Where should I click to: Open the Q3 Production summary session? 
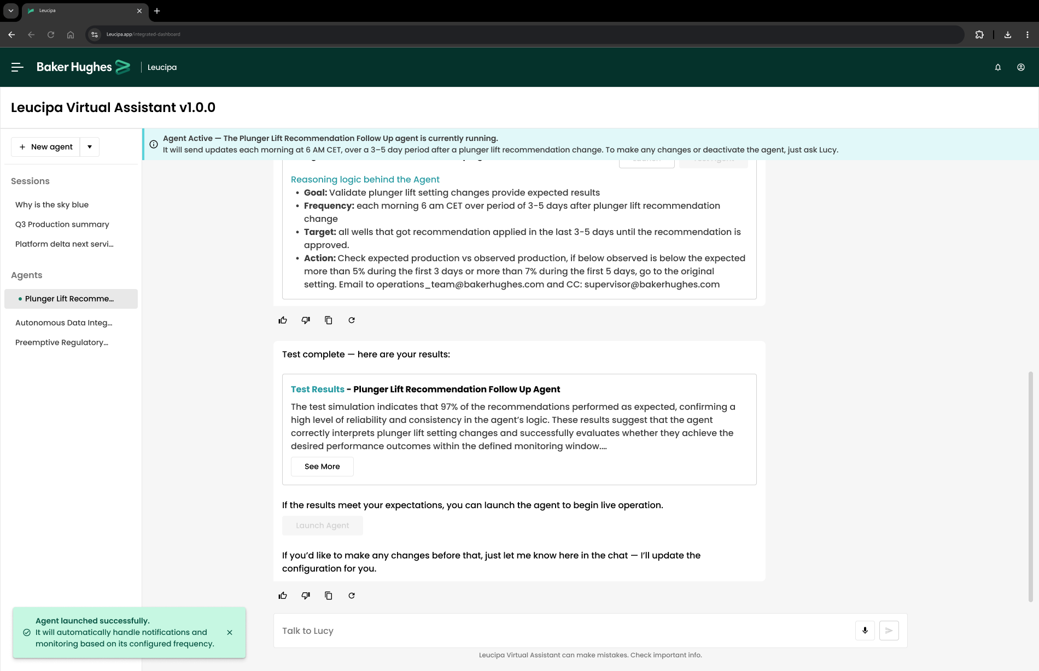click(62, 225)
